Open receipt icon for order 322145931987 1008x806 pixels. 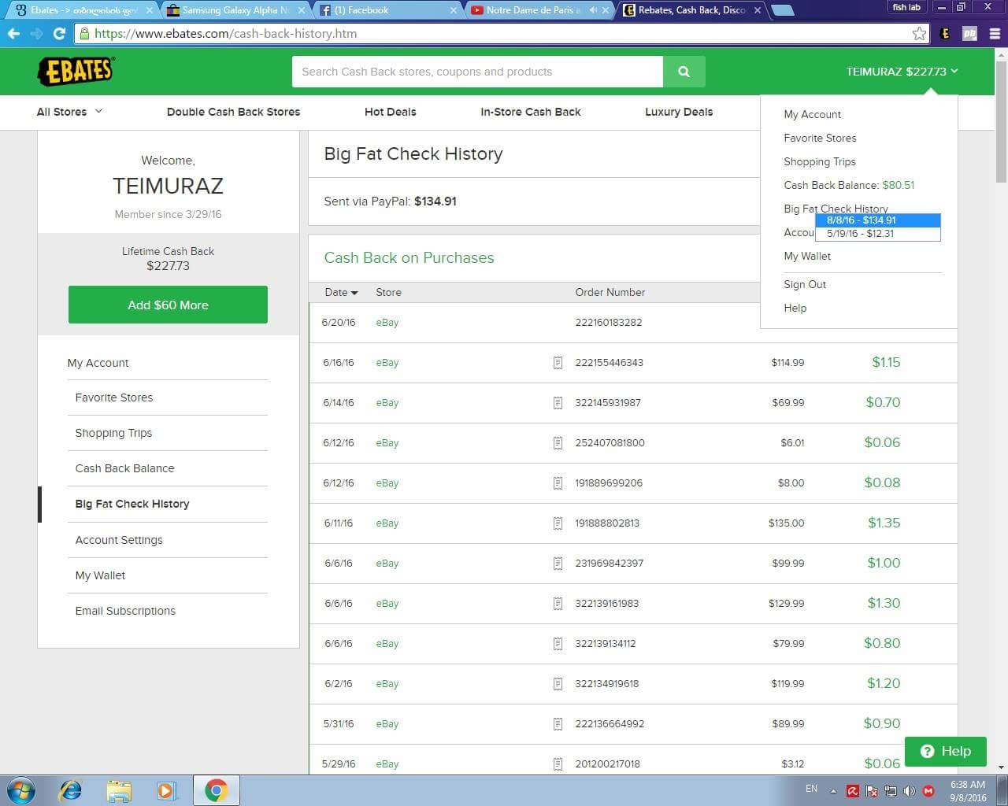click(558, 403)
